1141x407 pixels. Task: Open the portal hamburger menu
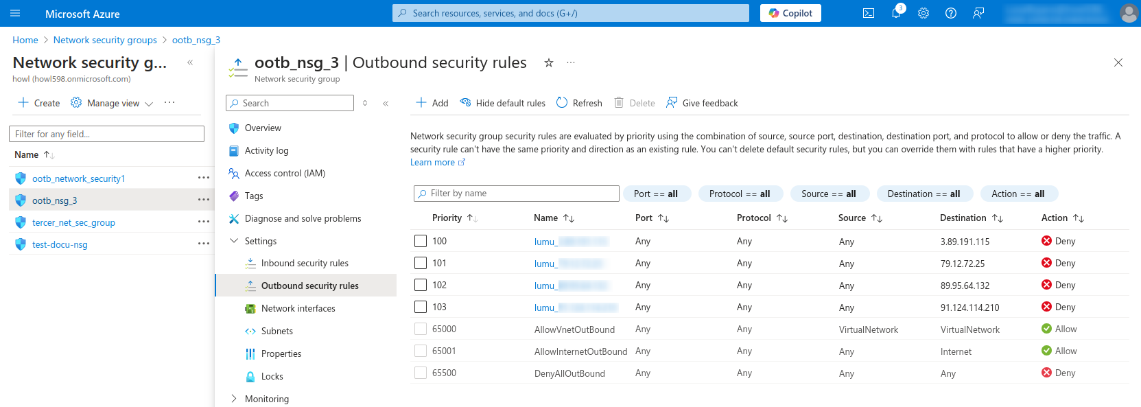point(15,13)
